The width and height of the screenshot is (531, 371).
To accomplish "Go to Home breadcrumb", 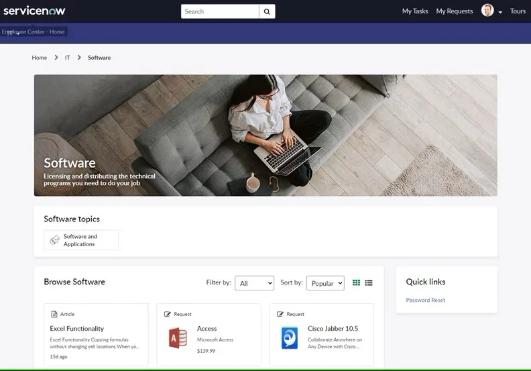I will pyautogui.click(x=40, y=58).
